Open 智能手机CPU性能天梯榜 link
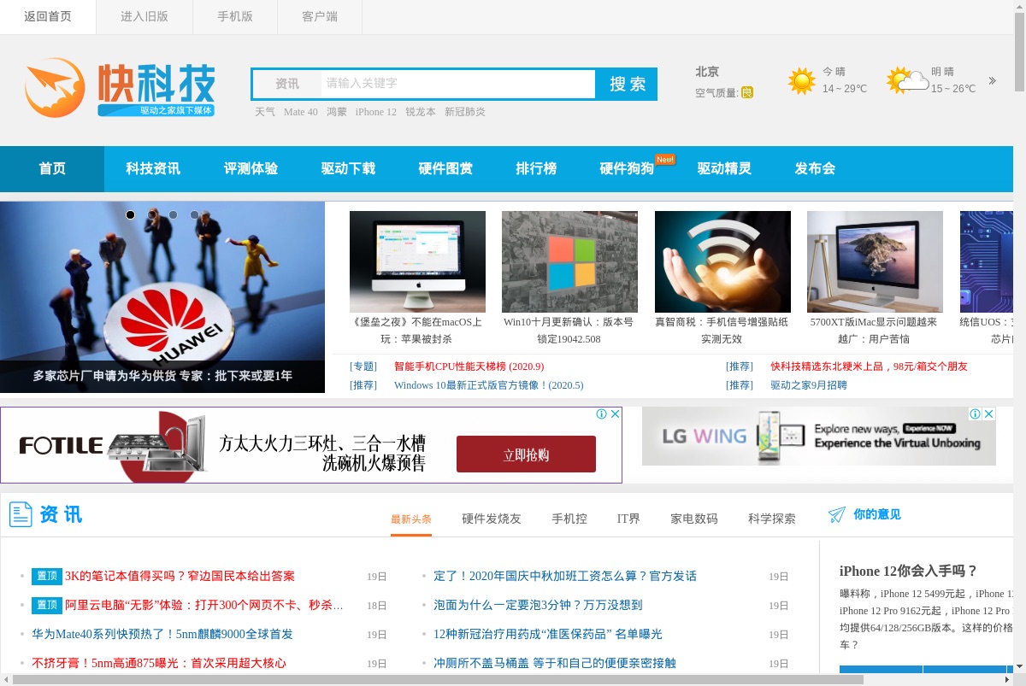Screen dimensions: 1026x686 click(x=469, y=366)
